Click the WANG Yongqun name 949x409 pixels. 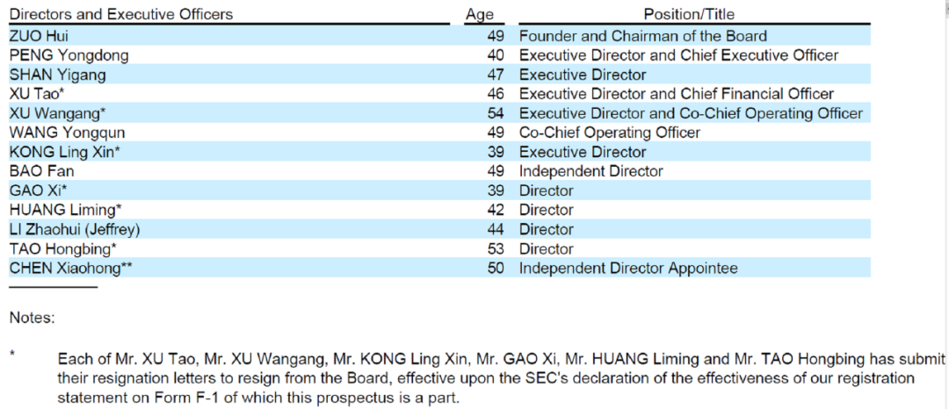(67, 133)
